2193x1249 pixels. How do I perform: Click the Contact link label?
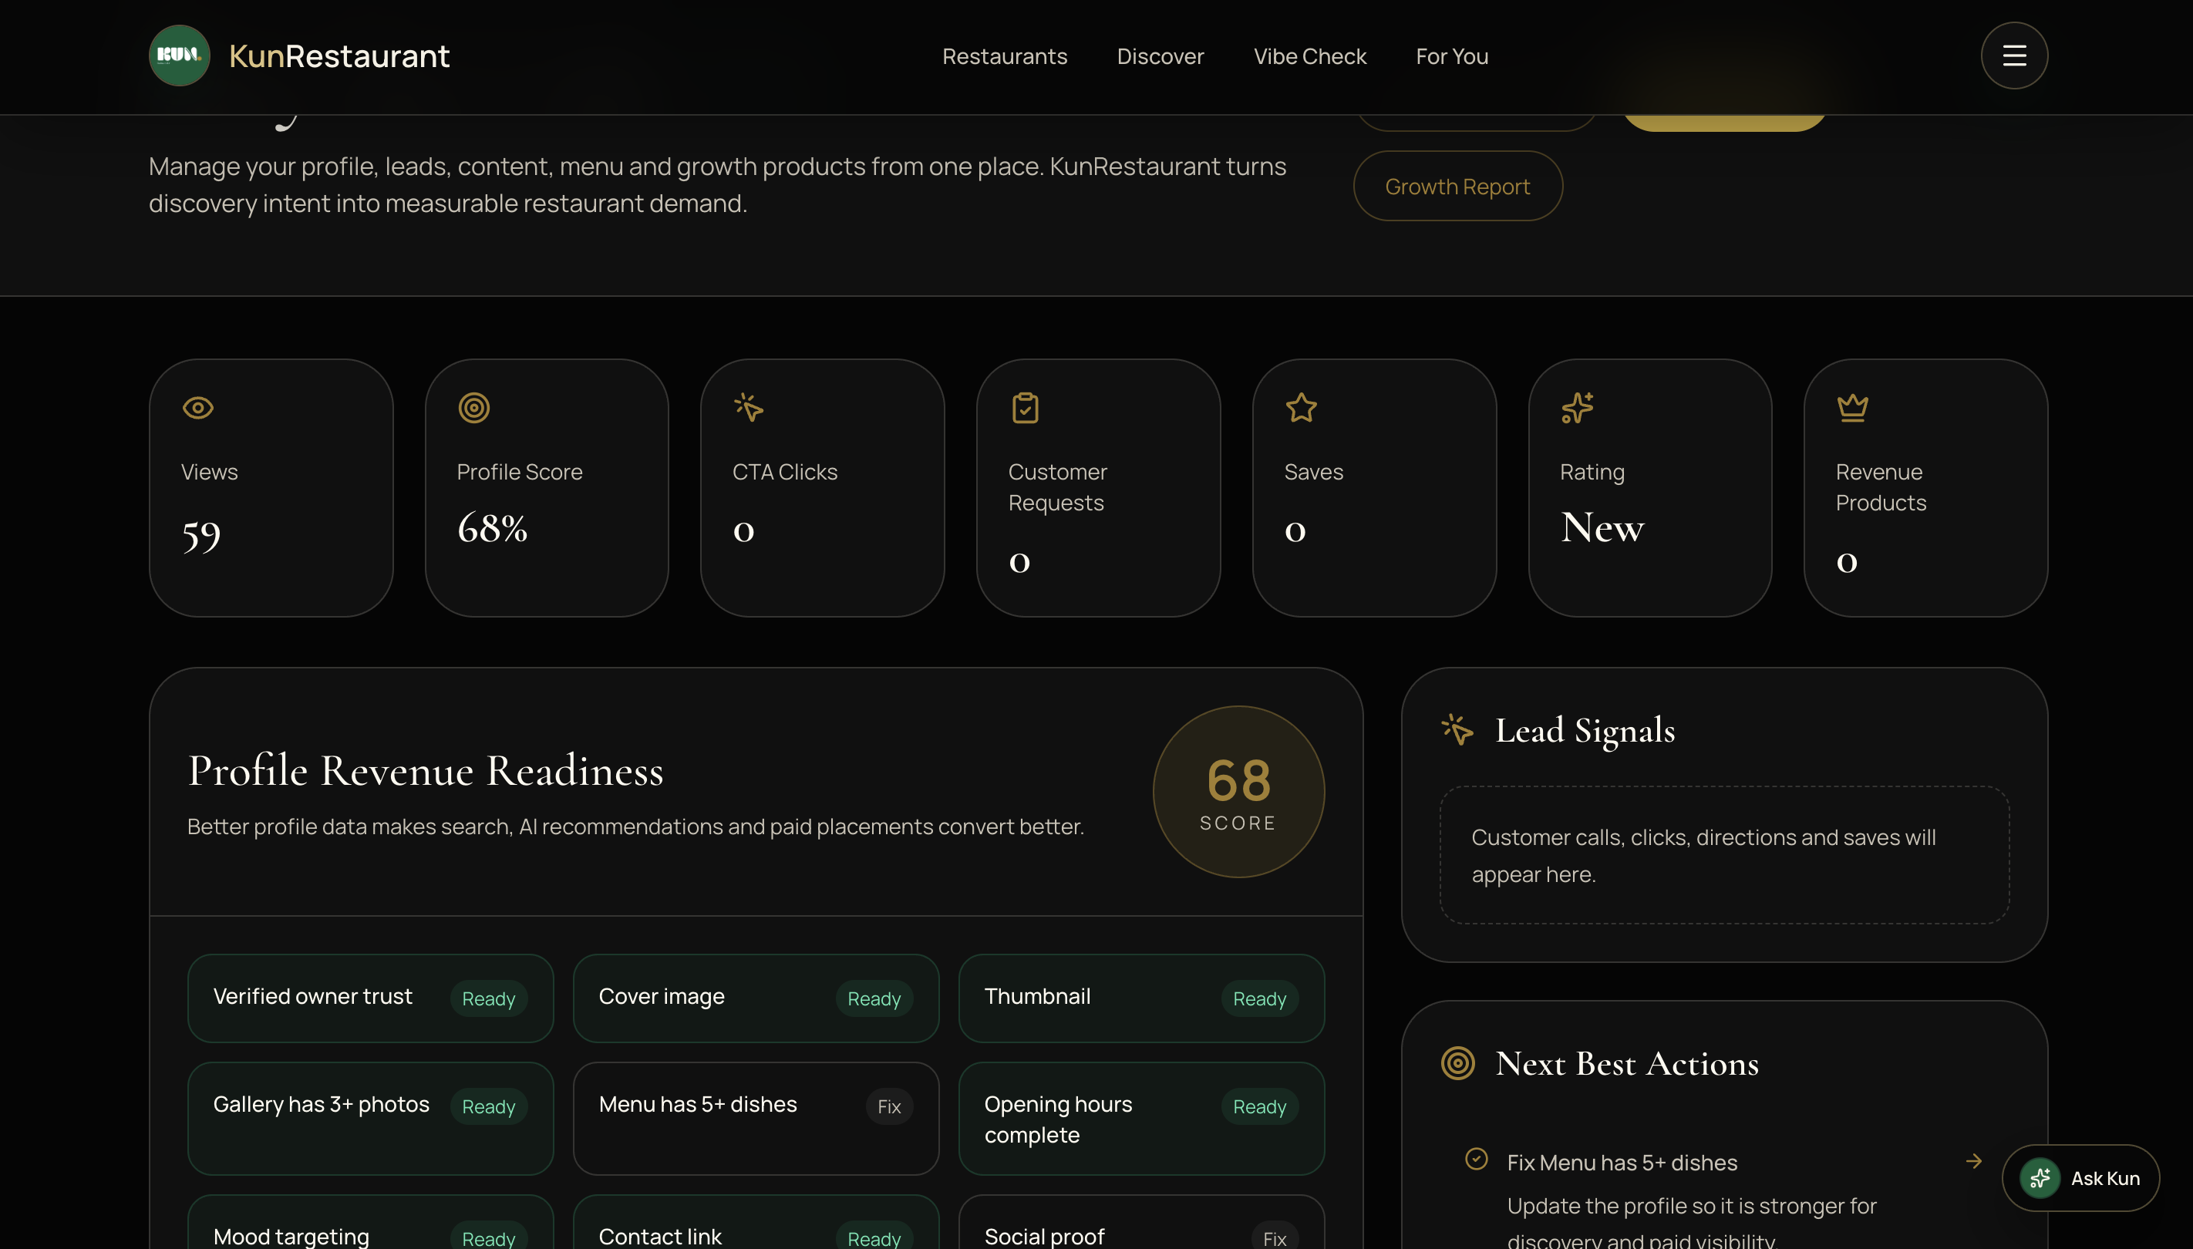(660, 1236)
